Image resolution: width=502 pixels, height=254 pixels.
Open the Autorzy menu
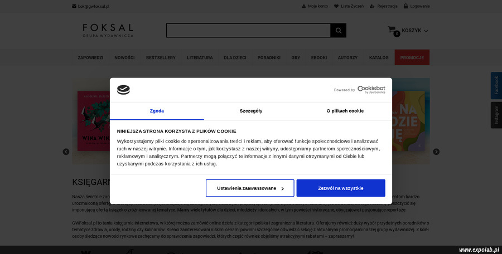click(347, 57)
